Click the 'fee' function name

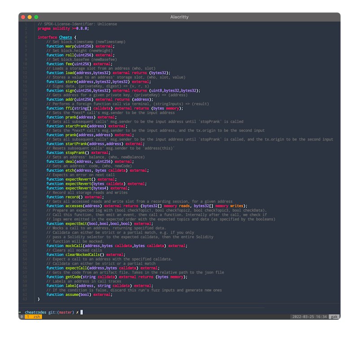point(69,64)
